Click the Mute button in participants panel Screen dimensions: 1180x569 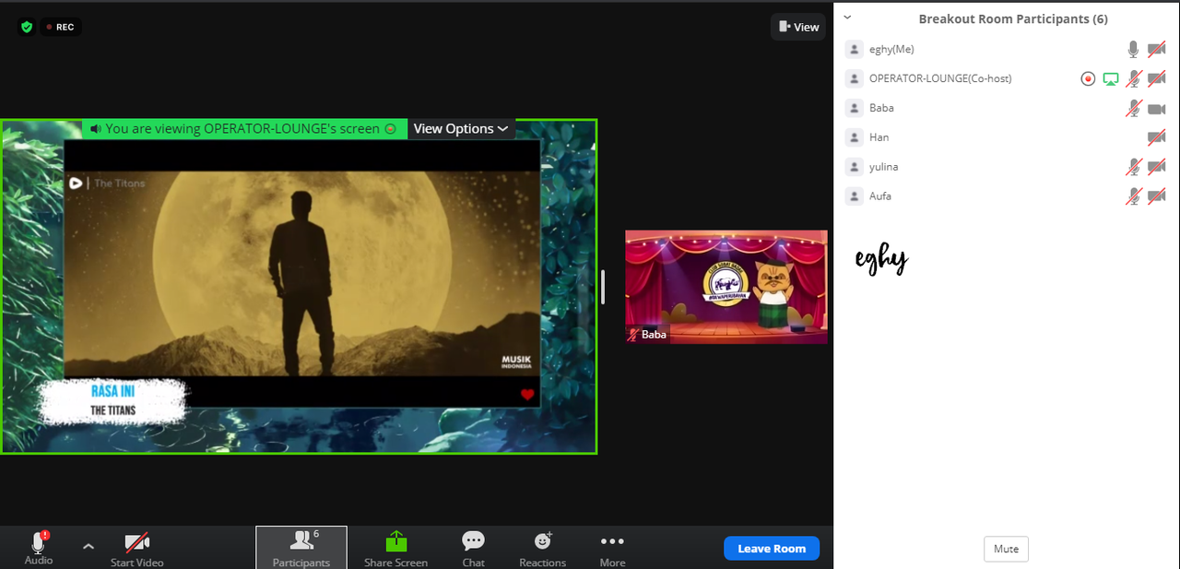click(x=1006, y=549)
